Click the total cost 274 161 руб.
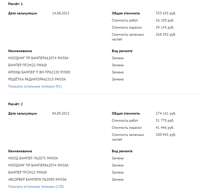 pyautogui.click(x=166, y=114)
